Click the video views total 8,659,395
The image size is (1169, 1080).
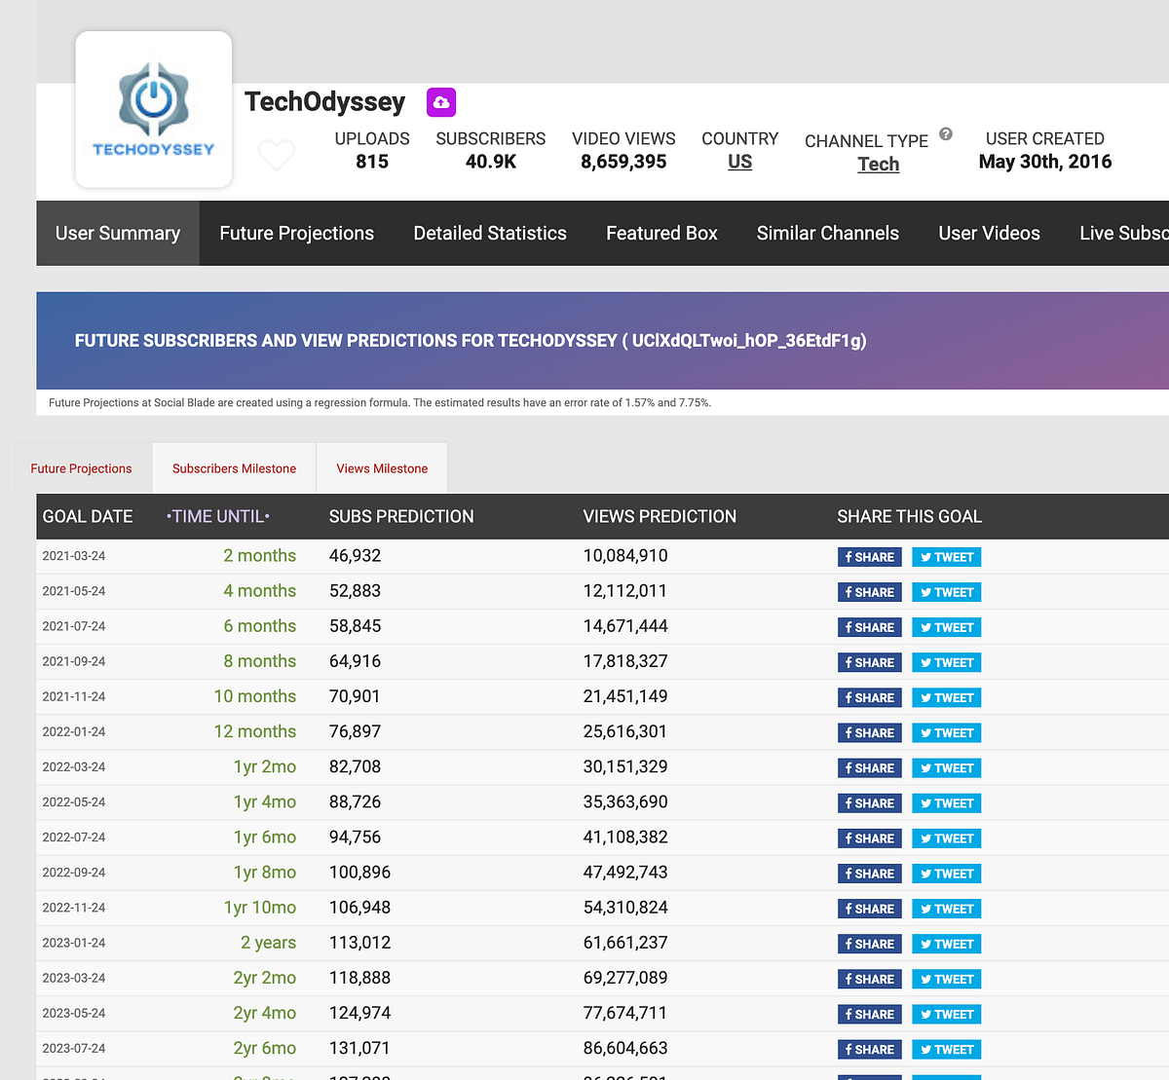click(623, 162)
